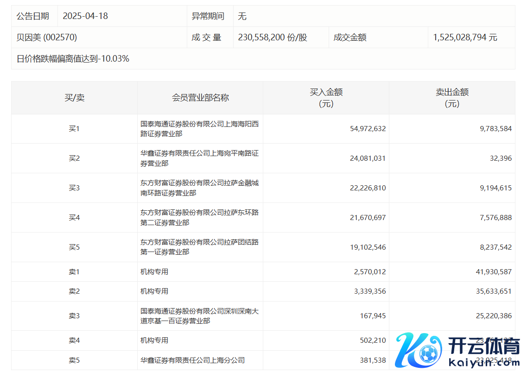Select the 东方财富拉萨金融城南环路 branch entry
The width and height of the screenshot is (527, 378).
(199, 188)
